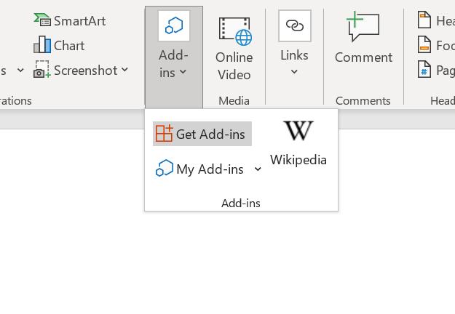Click the Add-ins hexagon icon in the ribbon
The image size is (455, 314).
pyautogui.click(x=174, y=26)
